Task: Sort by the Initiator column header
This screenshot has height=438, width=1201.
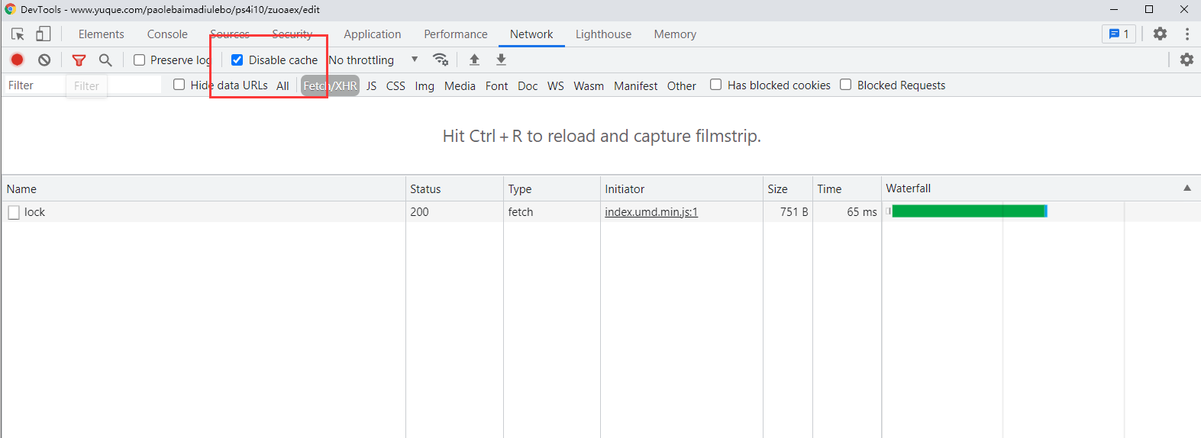Action: point(682,188)
